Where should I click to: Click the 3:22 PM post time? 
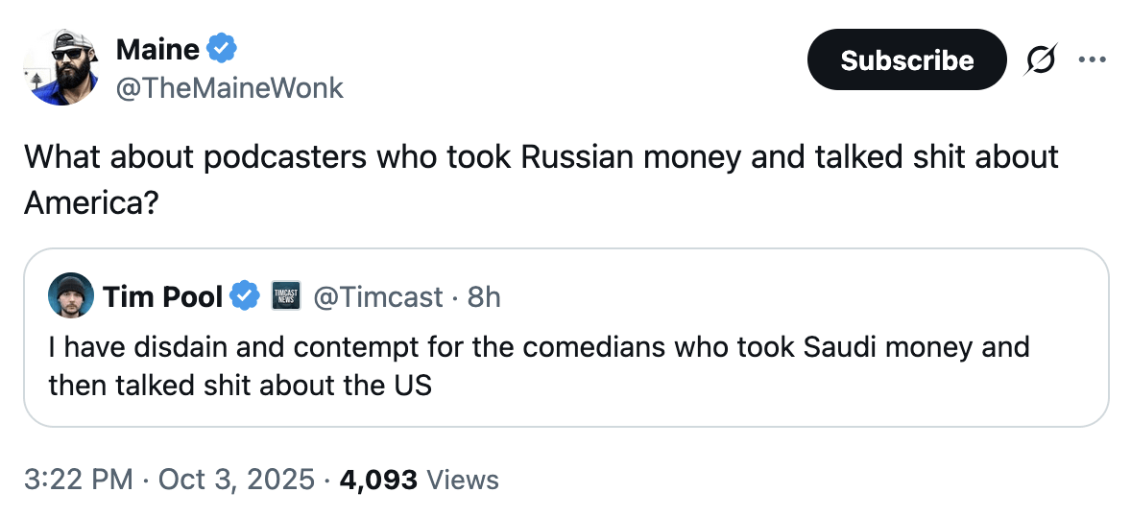[x=78, y=479]
